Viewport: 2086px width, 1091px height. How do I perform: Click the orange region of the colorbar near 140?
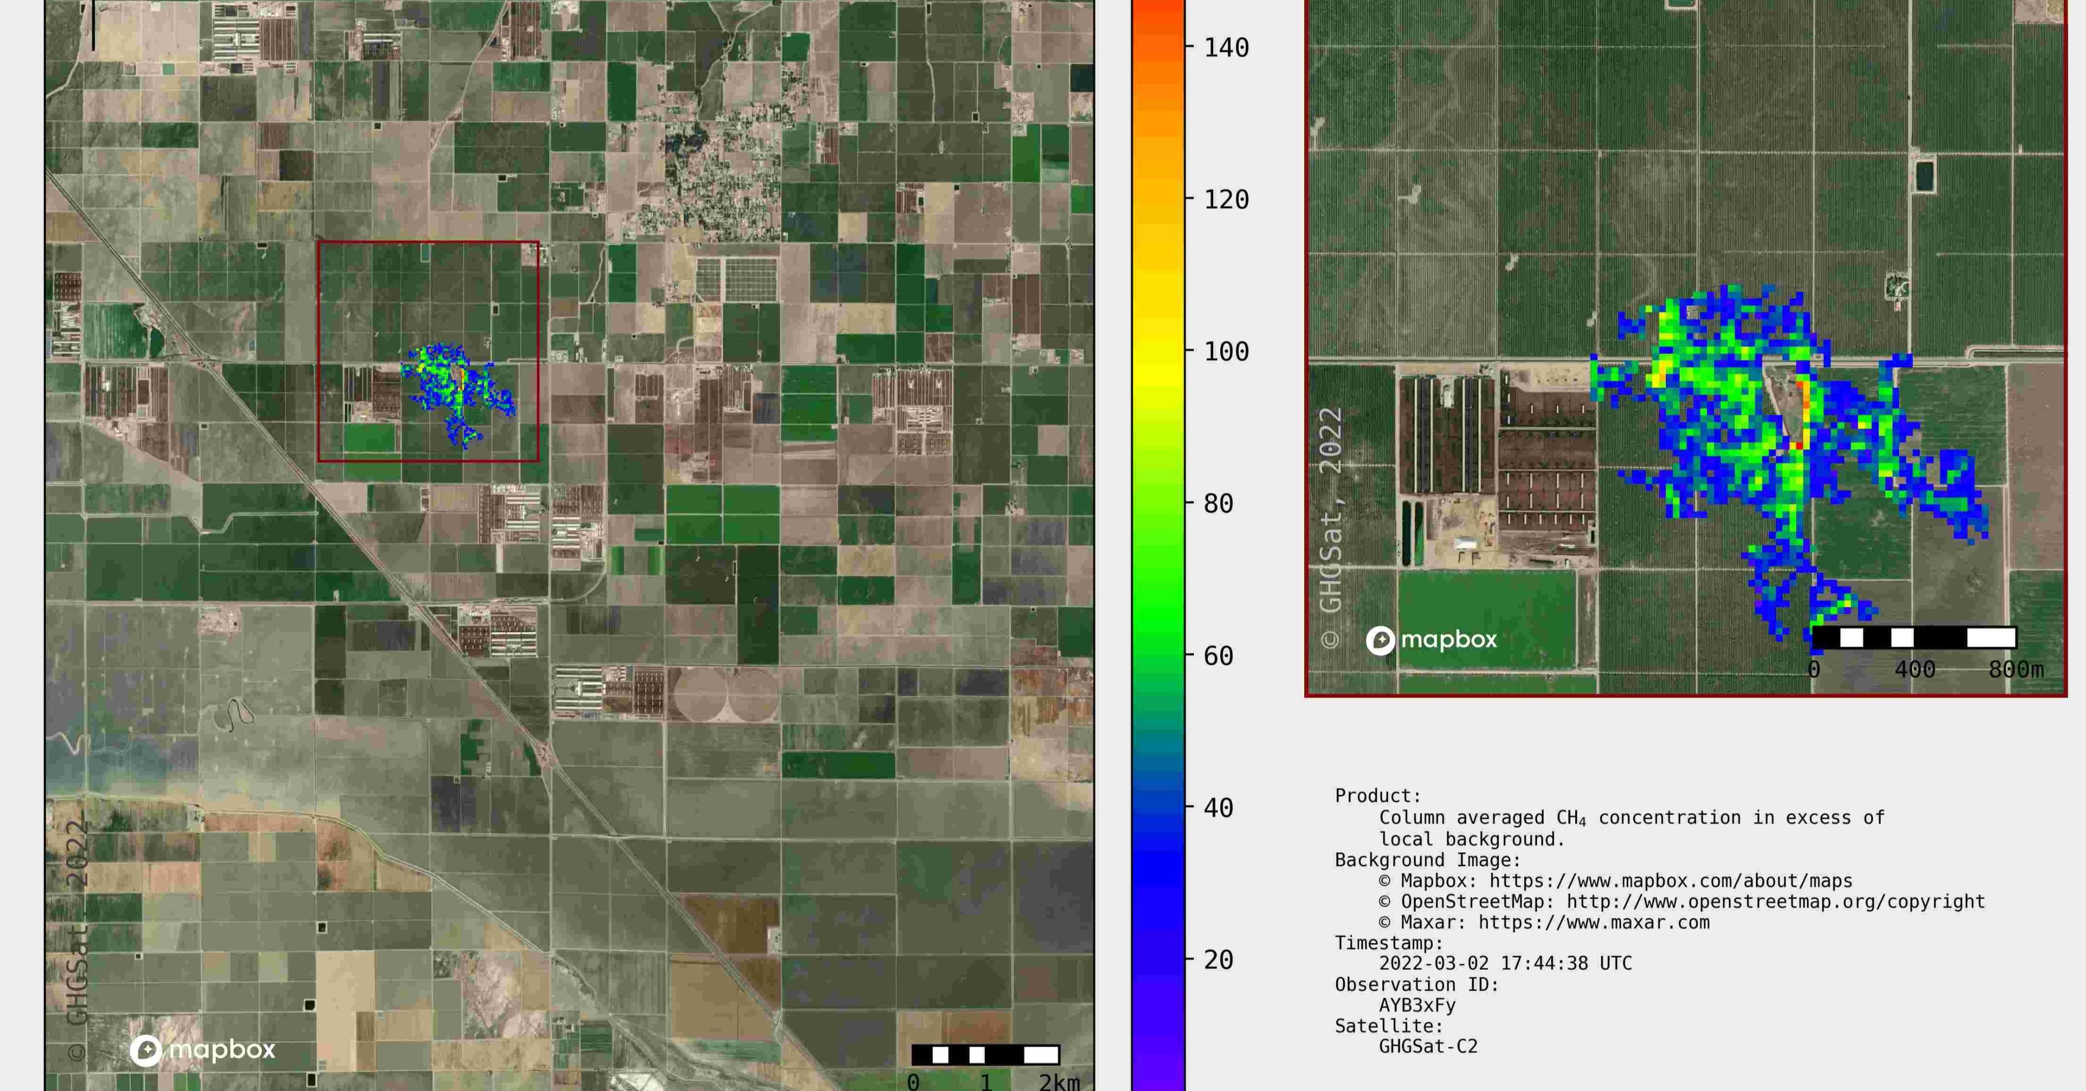(1158, 48)
